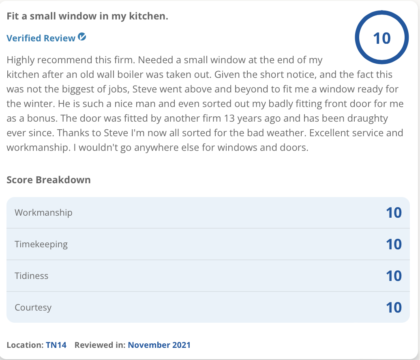The width and height of the screenshot is (420, 360).
Task: Click the Timekeeping 10 score value
Action: tap(394, 244)
